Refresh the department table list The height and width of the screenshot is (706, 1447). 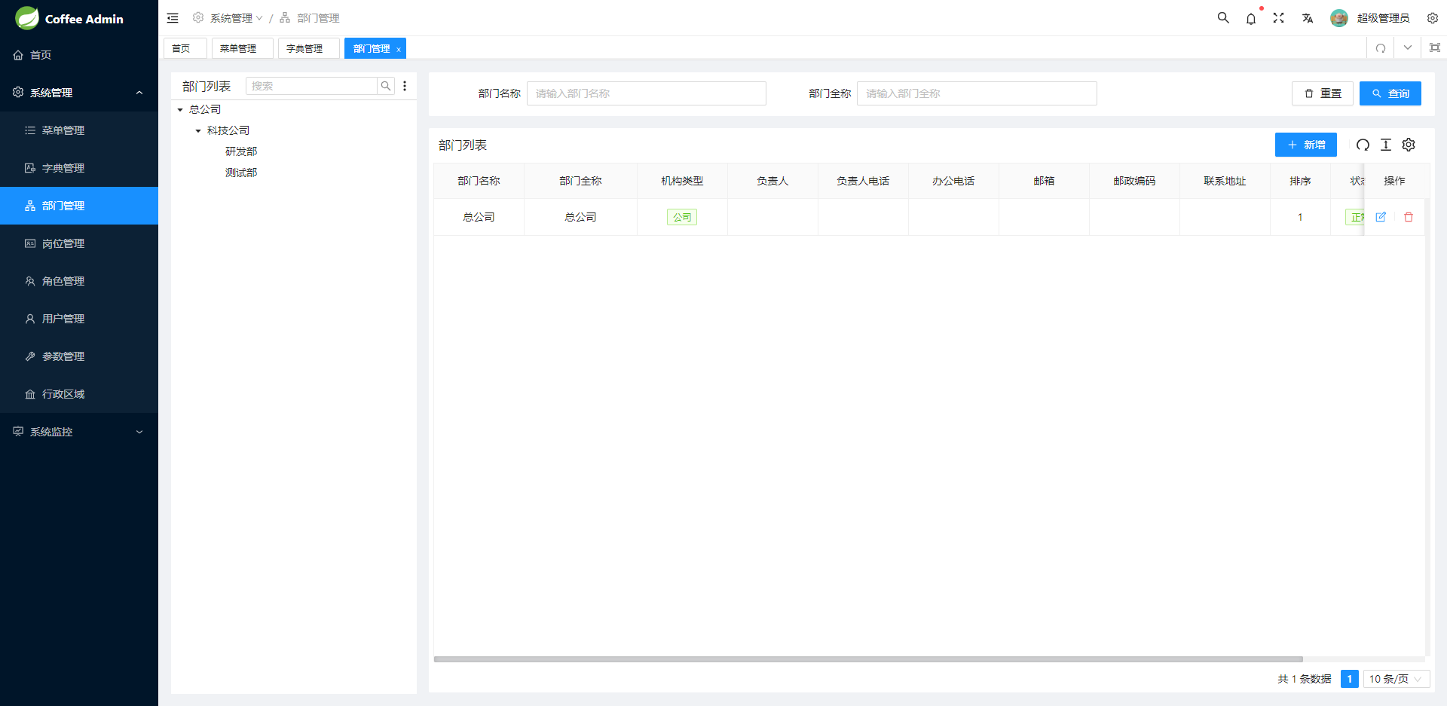pyautogui.click(x=1363, y=145)
